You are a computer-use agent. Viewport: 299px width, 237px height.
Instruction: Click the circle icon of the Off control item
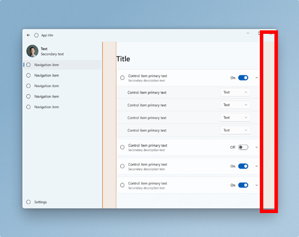pyautogui.click(x=122, y=147)
